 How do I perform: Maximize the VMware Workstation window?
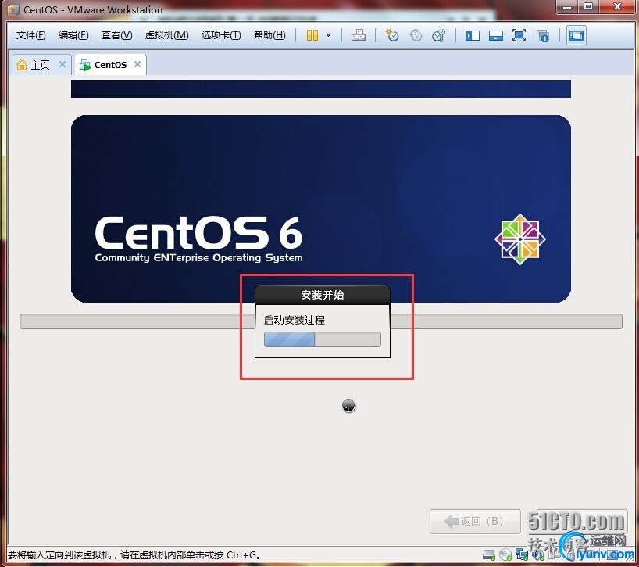click(x=588, y=6)
